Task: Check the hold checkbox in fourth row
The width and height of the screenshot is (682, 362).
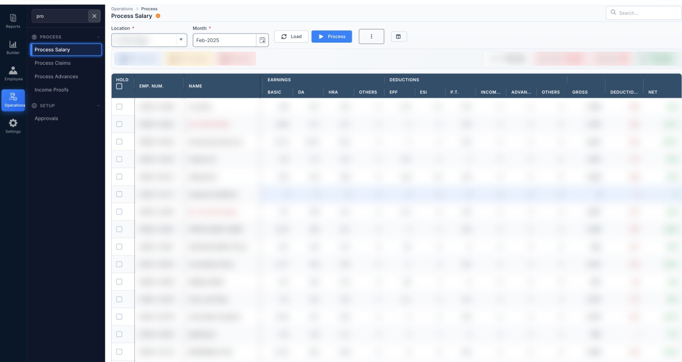Action: [119, 159]
